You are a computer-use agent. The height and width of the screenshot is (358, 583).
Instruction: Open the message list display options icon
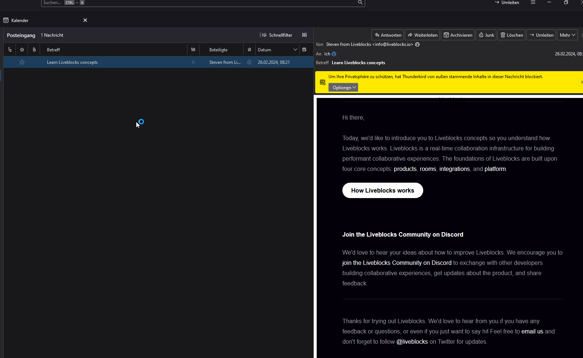[x=305, y=35]
